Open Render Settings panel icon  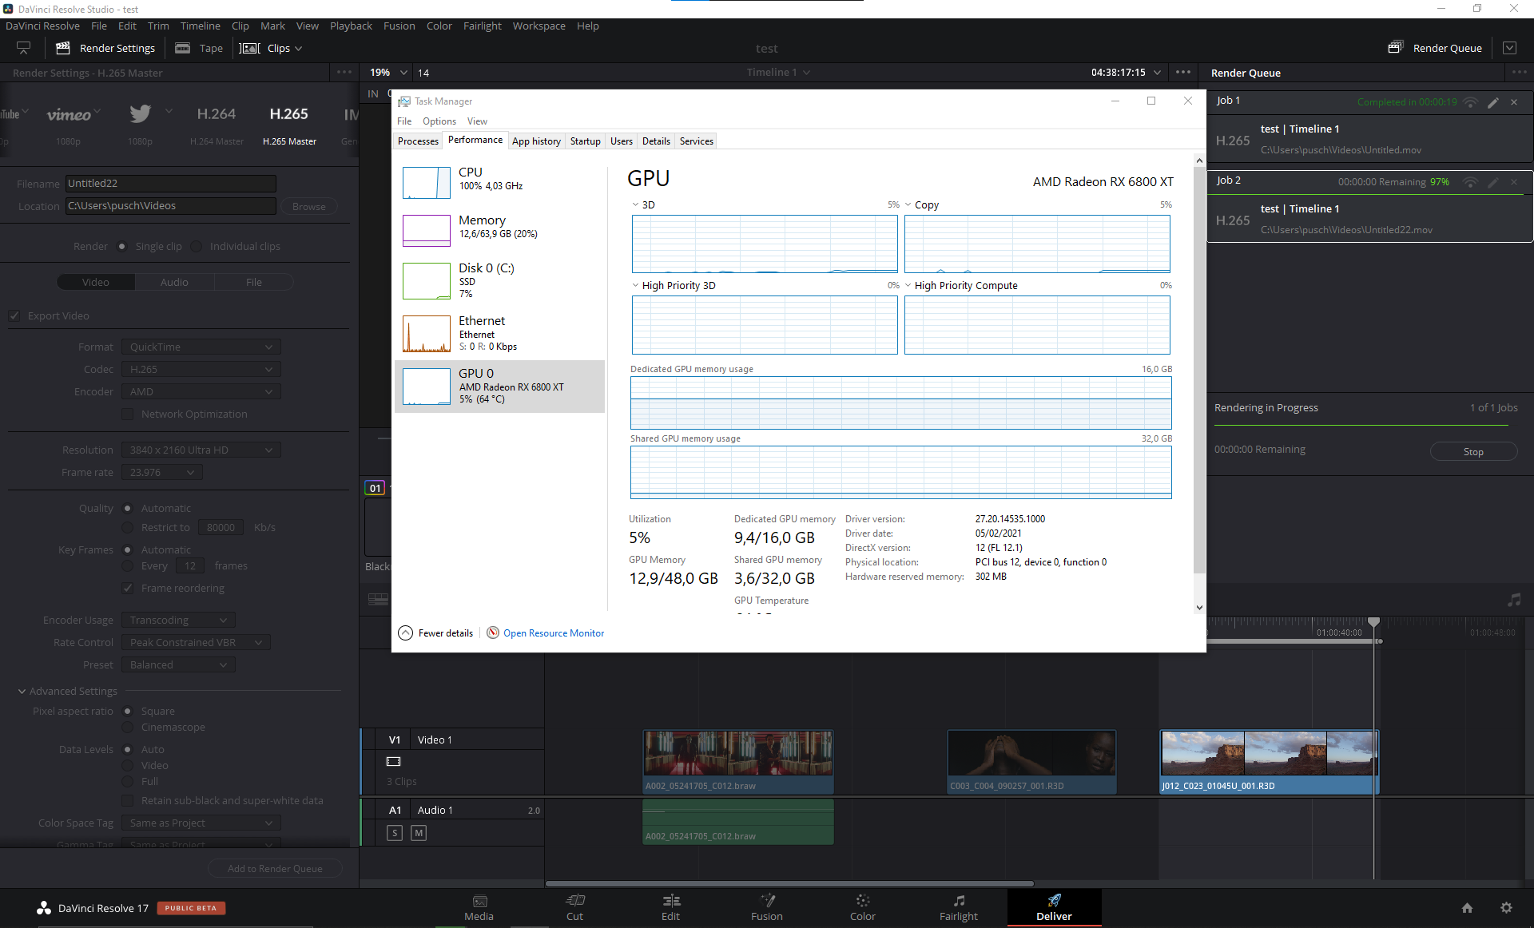63,48
